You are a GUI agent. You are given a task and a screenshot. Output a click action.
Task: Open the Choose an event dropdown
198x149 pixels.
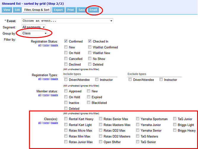[67, 21]
